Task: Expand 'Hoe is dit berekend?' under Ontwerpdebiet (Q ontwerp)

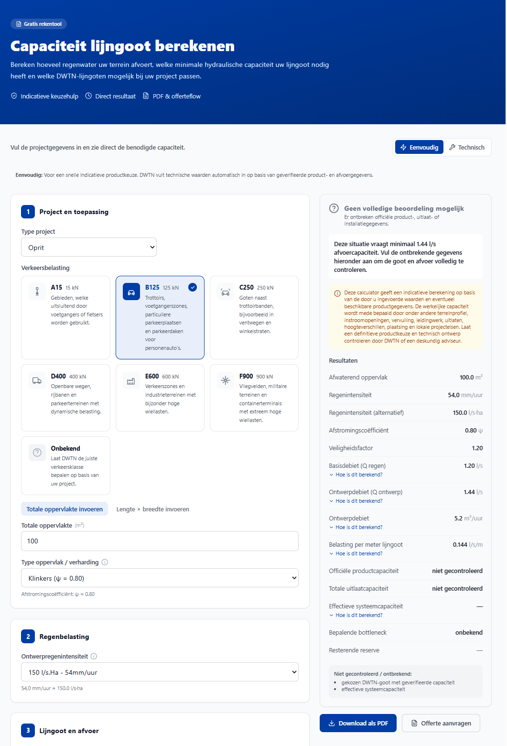Action: click(356, 501)
